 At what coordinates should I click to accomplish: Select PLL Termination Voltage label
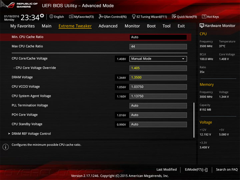pyautogui.click(x=30, y=105)
